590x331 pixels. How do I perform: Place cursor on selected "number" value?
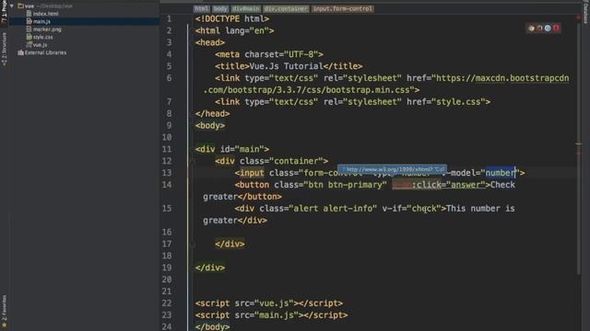click(x=501, y=173)
